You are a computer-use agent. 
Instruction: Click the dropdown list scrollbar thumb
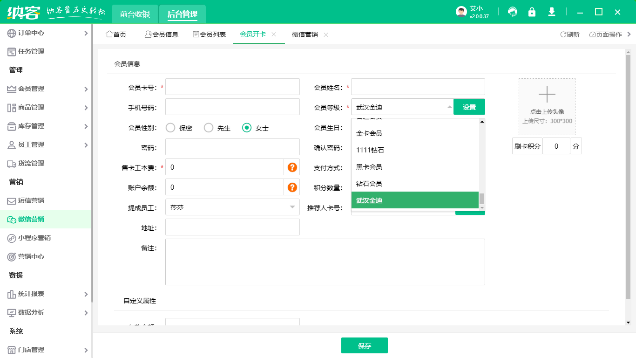coord(482,199)
